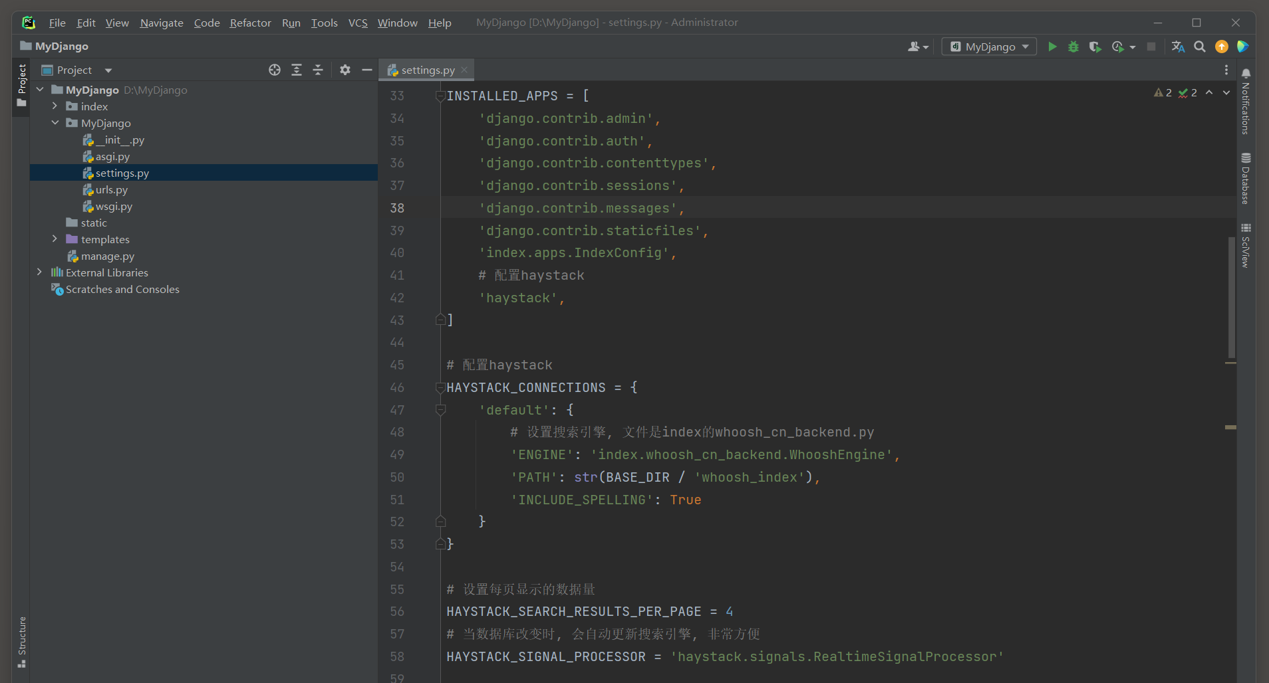Expand External Libraries node
Image resolution: width=1269 pixels, height=683 pixels.
pyautogui.click(x=40, y=272)
